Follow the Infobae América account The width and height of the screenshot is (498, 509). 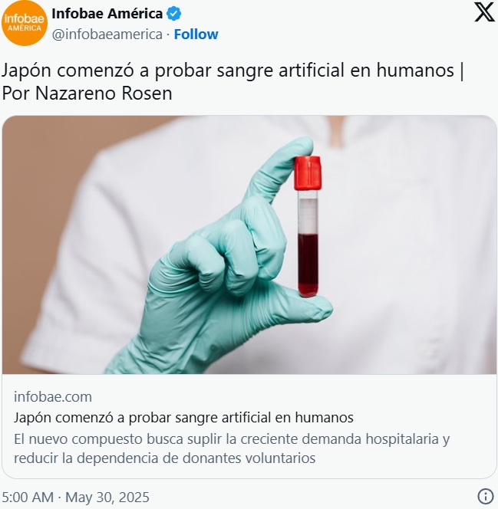[x=196, y=34]
